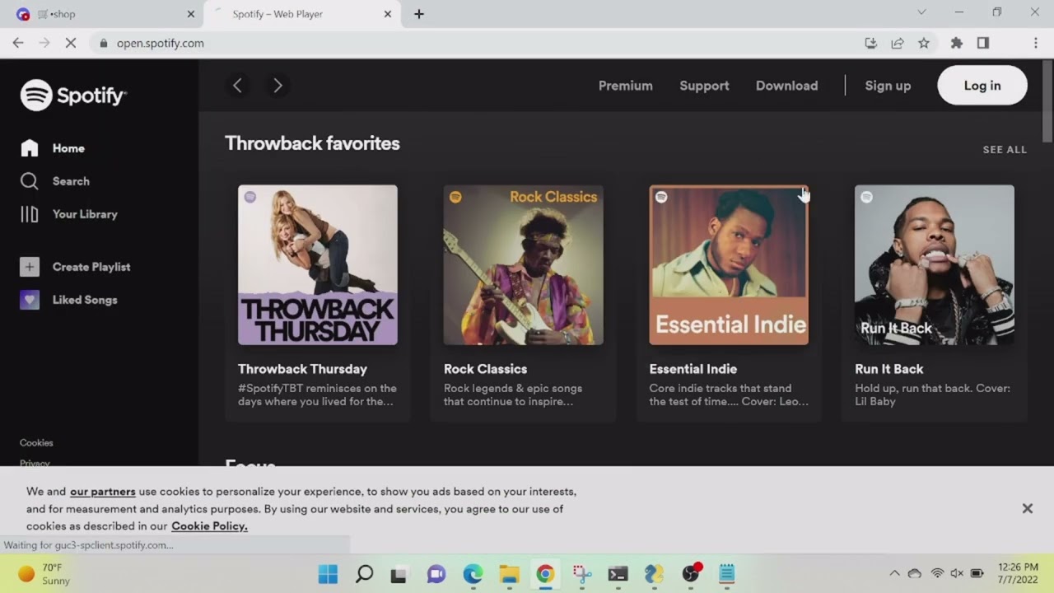
Task: Click the Spotify logo in sidebar
Action: (73, 96)
